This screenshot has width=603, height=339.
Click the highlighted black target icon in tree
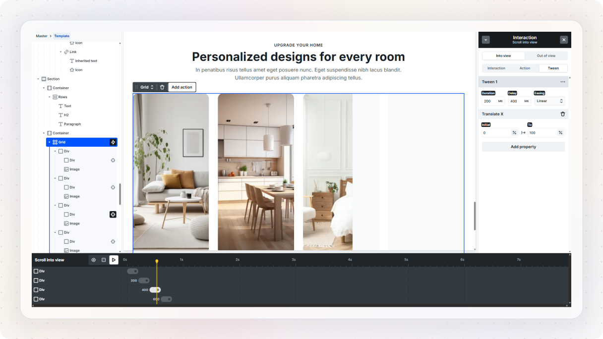tap(113, 215)
